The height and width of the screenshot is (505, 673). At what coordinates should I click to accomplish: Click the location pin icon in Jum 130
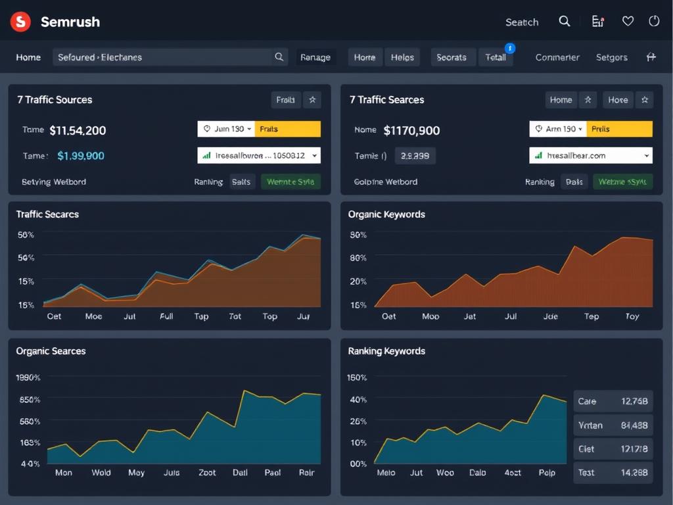pyautogui.click(x=206, y=129)
